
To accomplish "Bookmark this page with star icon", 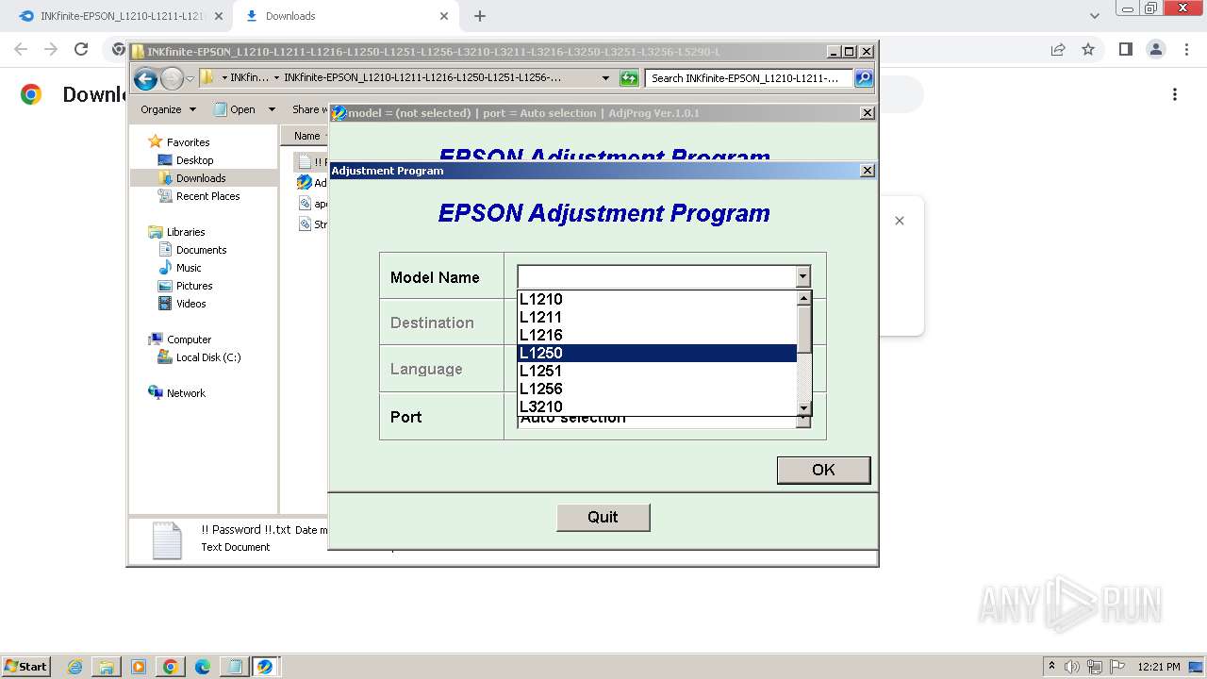I will 1088,49.
